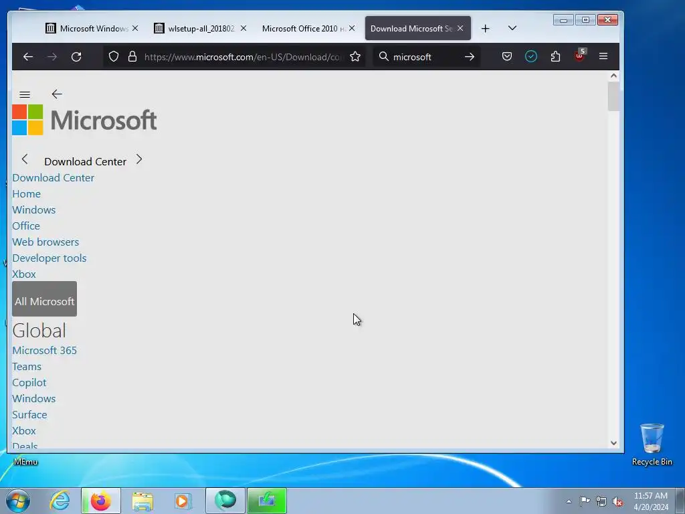Open the Microsoft 365 link
685x514 pixels.
45,351
